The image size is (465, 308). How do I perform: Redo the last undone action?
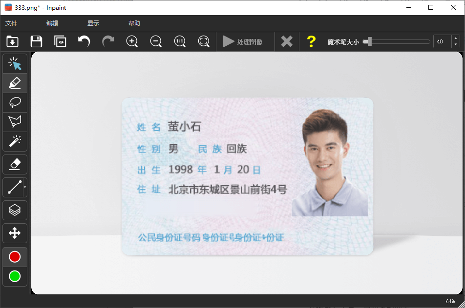(108, 42)
